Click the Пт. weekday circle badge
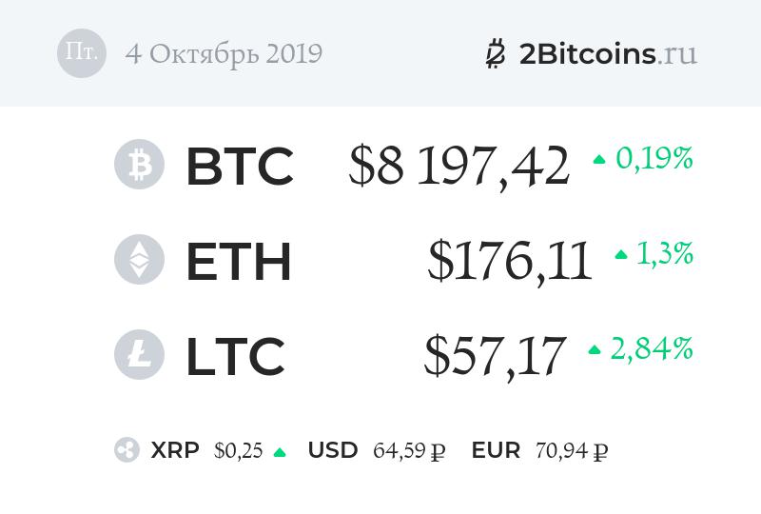 (x=82, y=52)
